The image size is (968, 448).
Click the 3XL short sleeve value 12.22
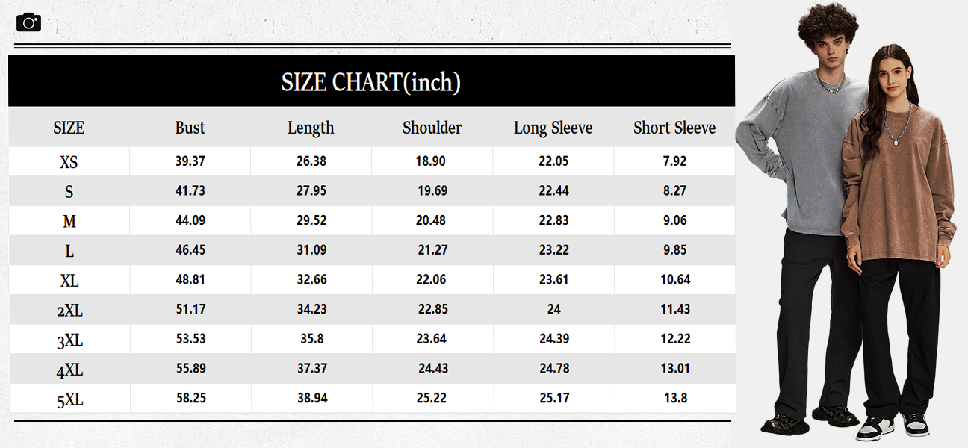click(675, 338)
